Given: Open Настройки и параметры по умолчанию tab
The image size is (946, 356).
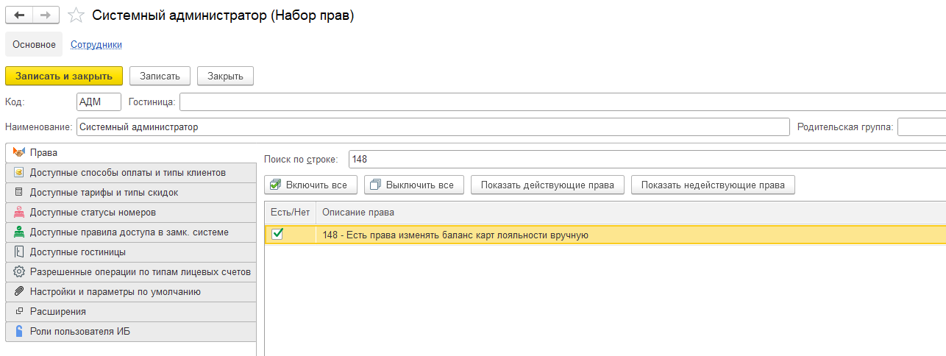Looking at the screenshot, I should coord(115,291).
